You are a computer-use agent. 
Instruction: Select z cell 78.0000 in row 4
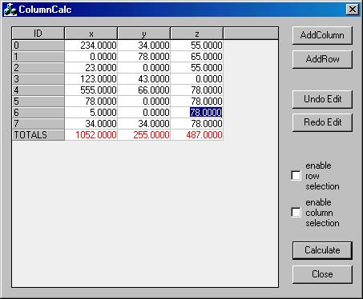coord(196,90)
